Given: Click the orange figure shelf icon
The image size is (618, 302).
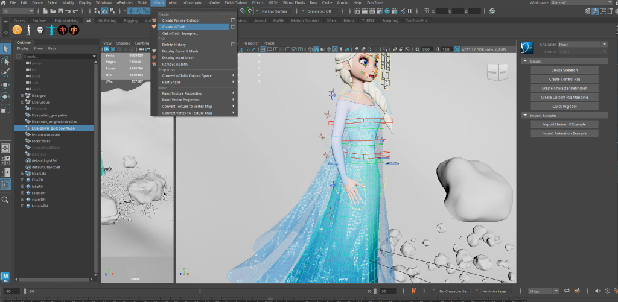Looking at the screenshot, I should pos(74,30).
